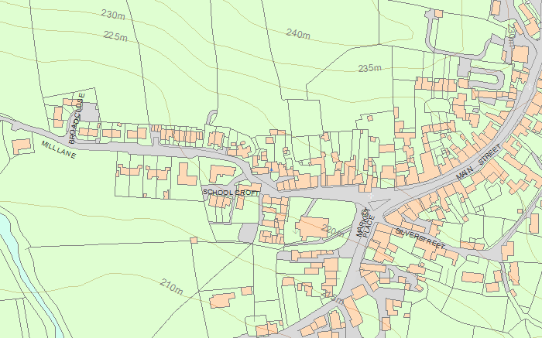The height and width of the screenshot is (338, 542).
Task: Select the MARKET PLACE label
Action: tap(365, 222)
